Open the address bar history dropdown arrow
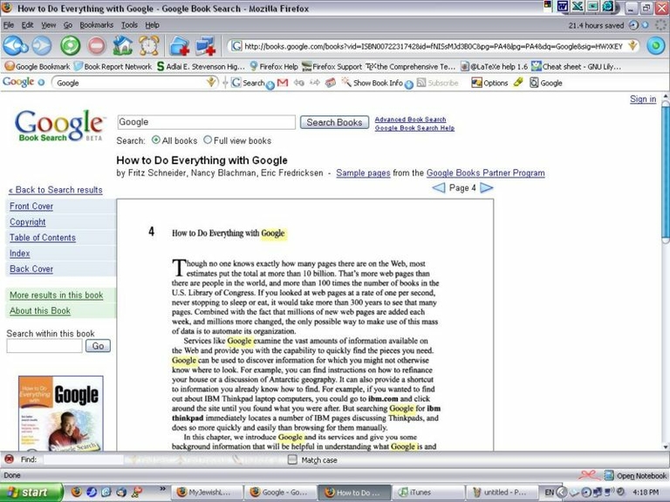The width and height of the screenshot is (670, 502). click(x=632, y=45)
